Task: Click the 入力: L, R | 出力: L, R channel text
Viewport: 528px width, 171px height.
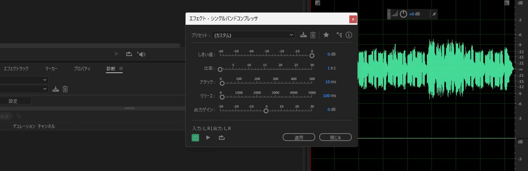Action: (x=212, y=128)
